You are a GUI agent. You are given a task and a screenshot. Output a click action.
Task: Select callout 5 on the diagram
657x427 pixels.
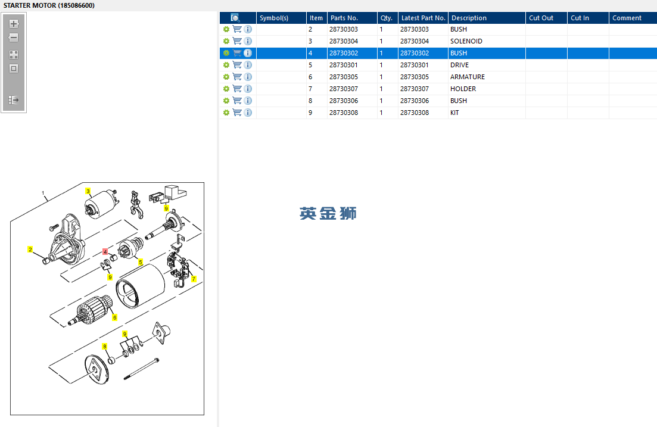pos(141,262)
